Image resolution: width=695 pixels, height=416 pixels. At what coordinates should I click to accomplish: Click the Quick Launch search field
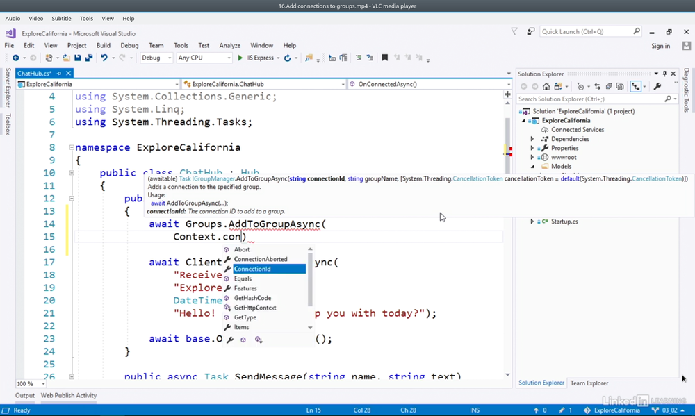(590, 31)
